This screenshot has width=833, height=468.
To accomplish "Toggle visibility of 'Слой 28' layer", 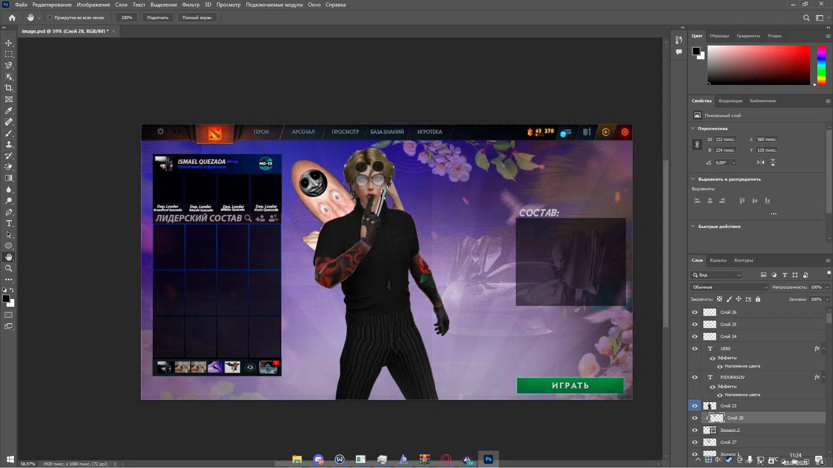I will pos(695,418).
